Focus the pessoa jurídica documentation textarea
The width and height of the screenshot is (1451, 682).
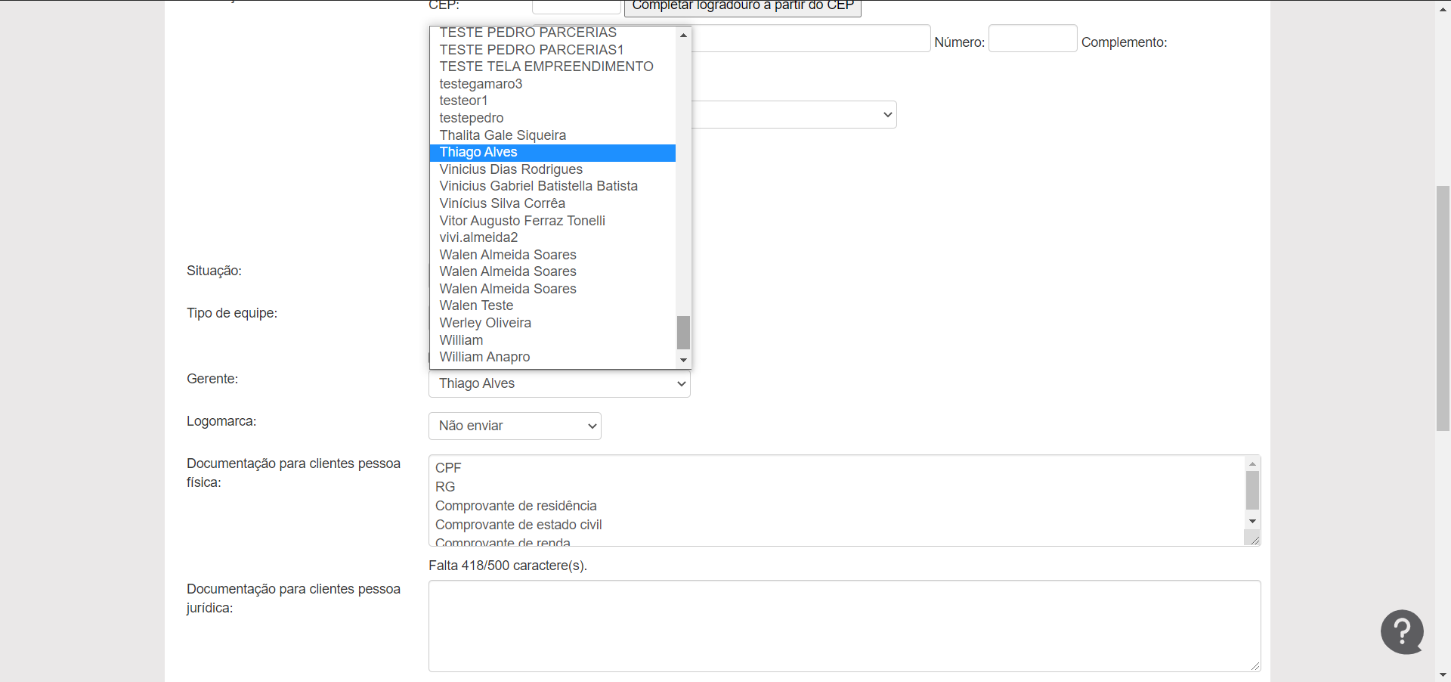[x=843, y=625]
